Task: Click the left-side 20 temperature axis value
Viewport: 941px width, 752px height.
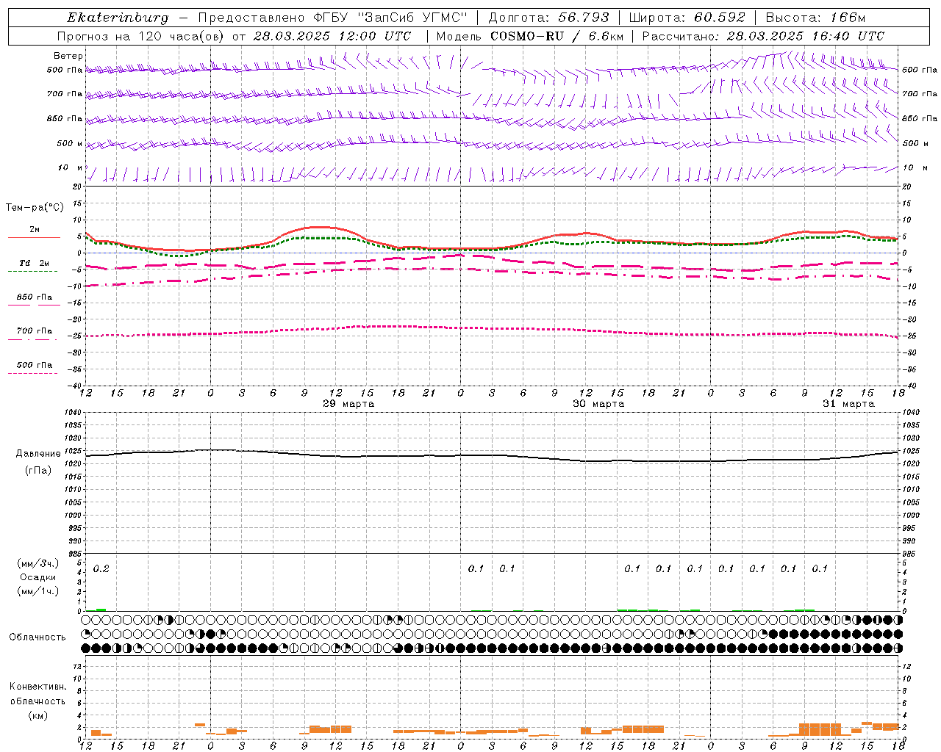Action: point(77,187)
